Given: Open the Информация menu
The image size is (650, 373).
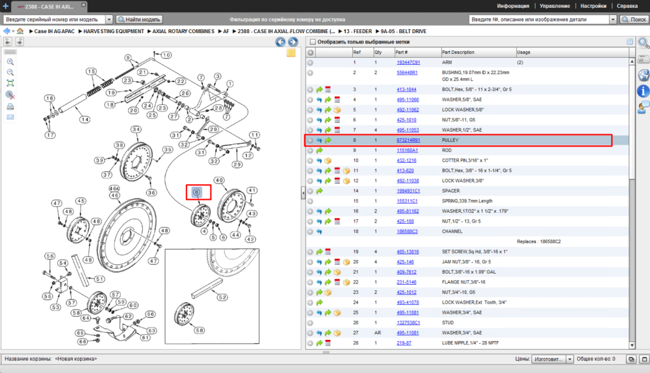Looking at the screenshot, I should [513, 6].
